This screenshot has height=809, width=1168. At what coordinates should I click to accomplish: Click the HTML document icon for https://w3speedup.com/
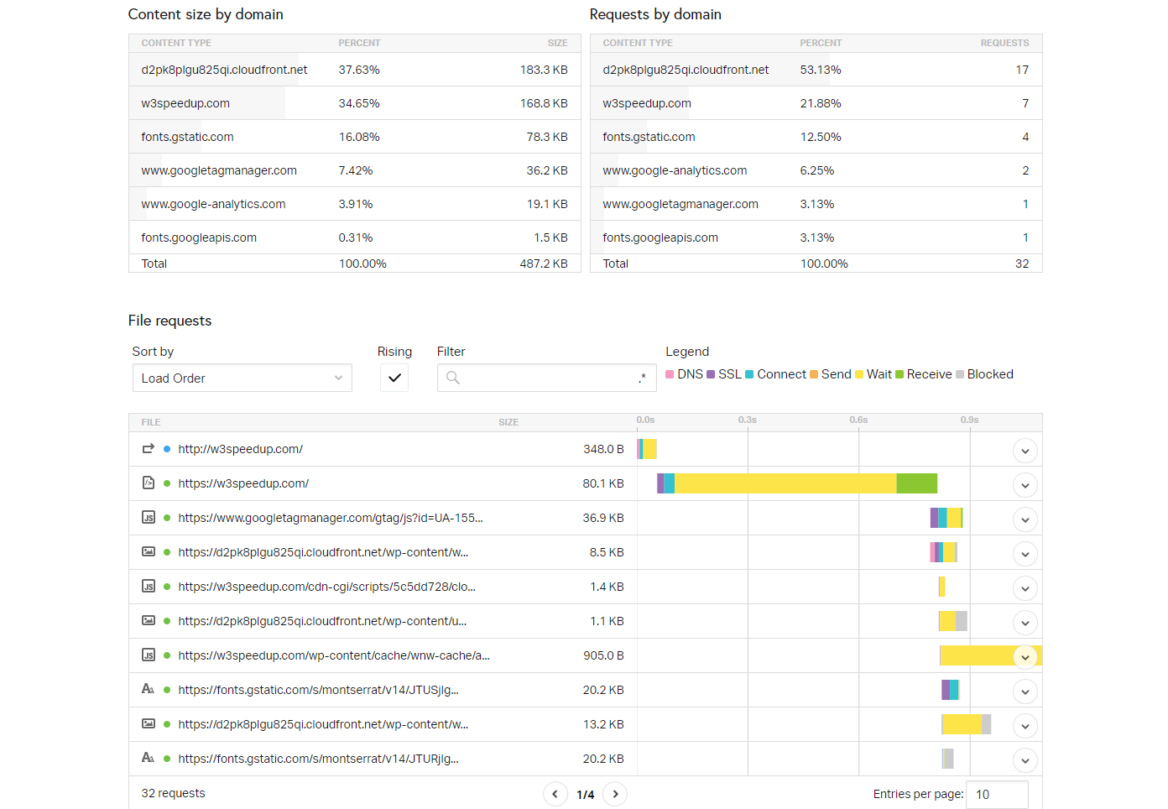coord(149,483)
